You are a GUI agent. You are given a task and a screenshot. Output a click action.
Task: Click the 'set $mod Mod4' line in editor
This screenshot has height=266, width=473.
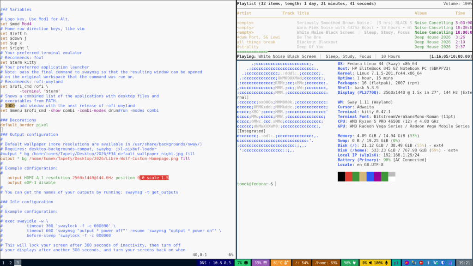click(16, 24)
